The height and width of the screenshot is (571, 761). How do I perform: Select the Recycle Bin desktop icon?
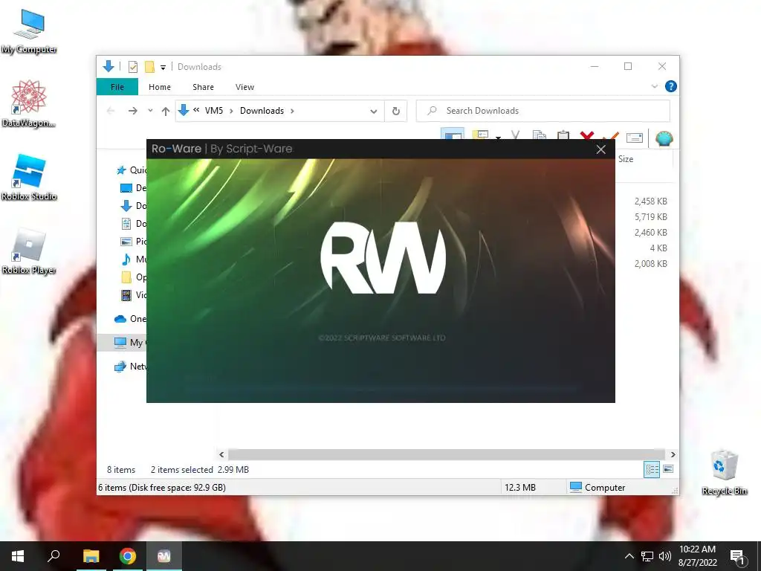click(x=724, y=472)
